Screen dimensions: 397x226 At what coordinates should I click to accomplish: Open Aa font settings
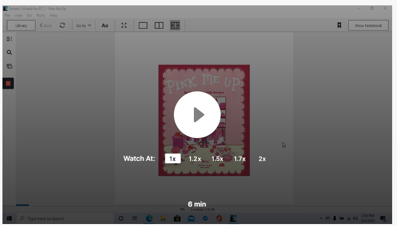105,25
